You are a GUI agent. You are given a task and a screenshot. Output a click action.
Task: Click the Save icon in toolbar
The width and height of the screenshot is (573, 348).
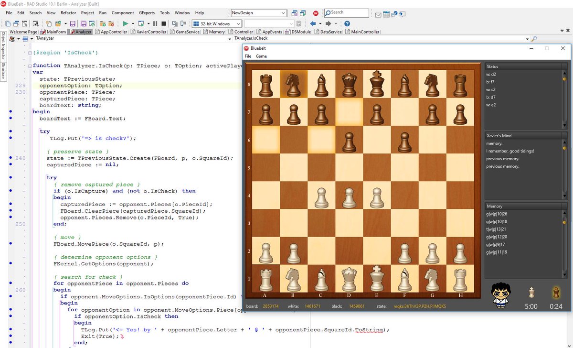click(x=73, y=23)
